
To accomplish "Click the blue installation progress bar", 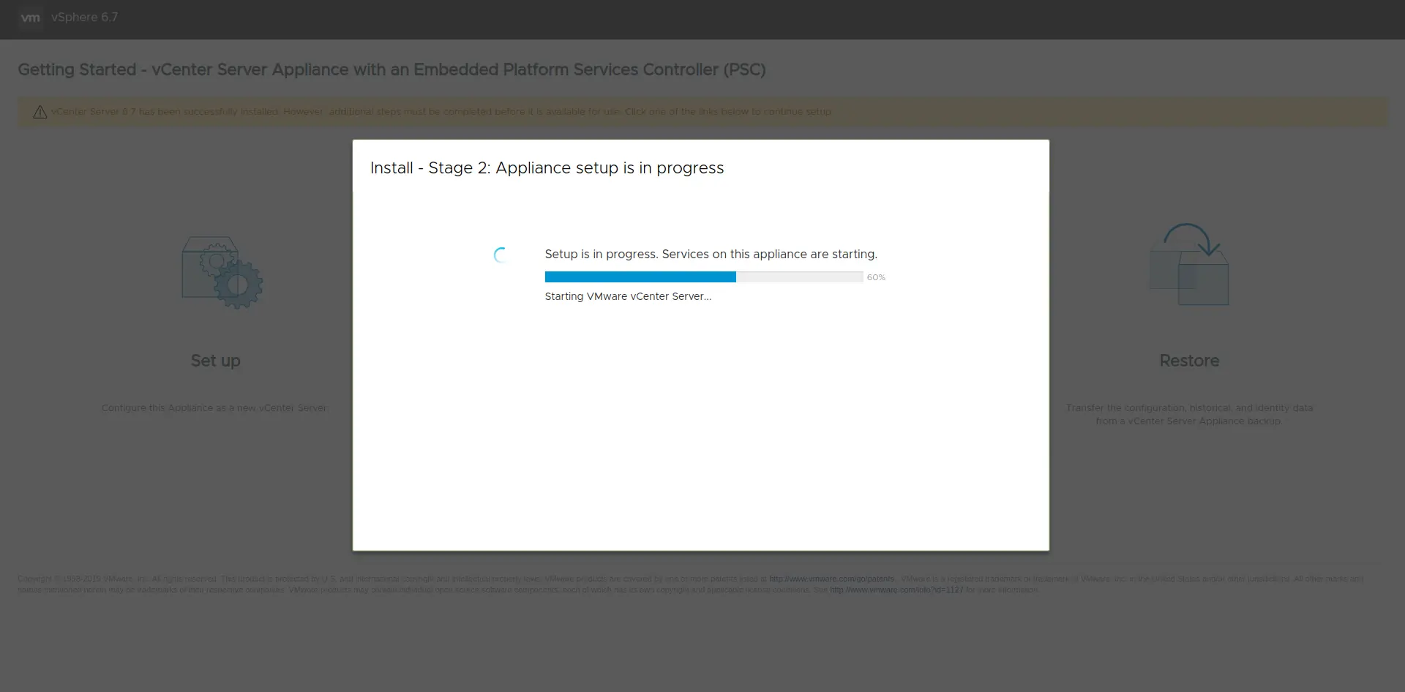I will [703, 277].
